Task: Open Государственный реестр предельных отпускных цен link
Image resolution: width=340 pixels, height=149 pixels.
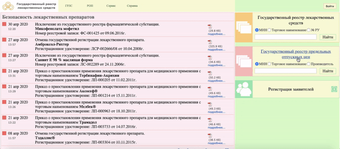Action: 296,54
